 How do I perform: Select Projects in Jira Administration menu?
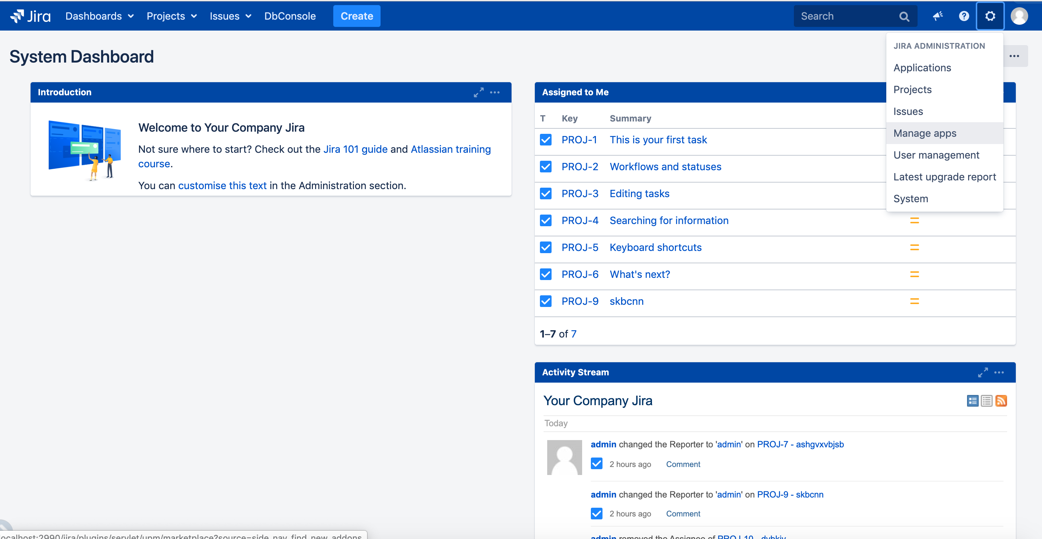pos(944,89)
